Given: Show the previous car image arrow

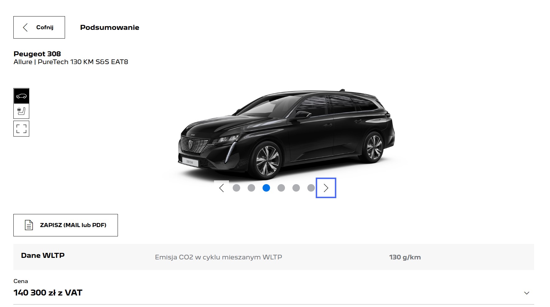Looking at the screenshot, I should tap(221, 188).
